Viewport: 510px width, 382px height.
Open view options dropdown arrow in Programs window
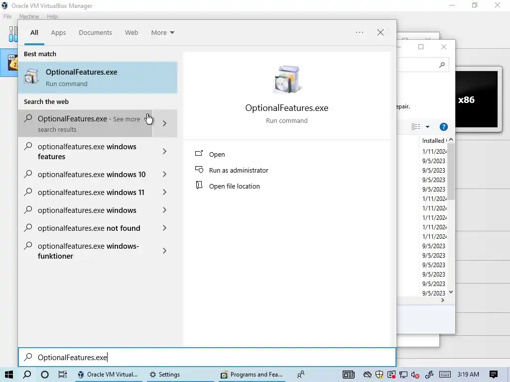(x=427, y=127)
